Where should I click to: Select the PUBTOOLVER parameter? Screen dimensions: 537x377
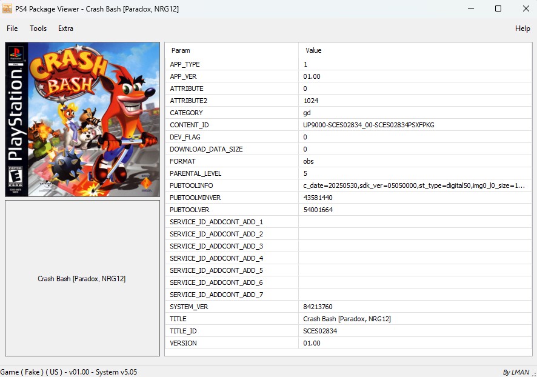pyautogui.click(x=189, y=210)
